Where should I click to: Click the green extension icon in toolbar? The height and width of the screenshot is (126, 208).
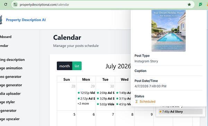tap(200, 4)
